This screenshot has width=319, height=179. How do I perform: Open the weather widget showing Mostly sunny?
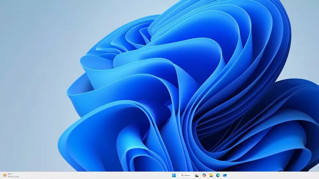[x=11, y=176]
